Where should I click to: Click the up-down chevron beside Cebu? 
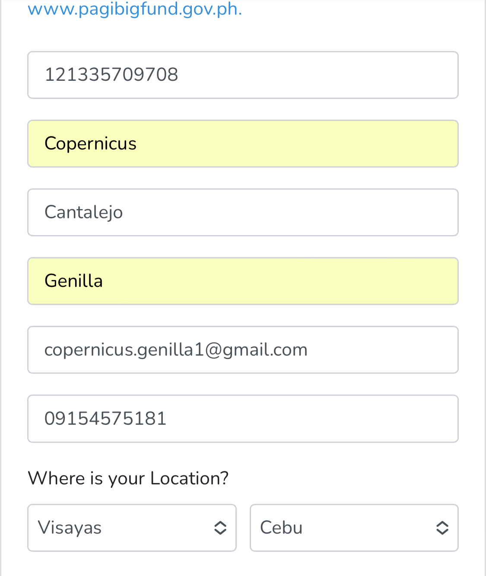(442, 528)
